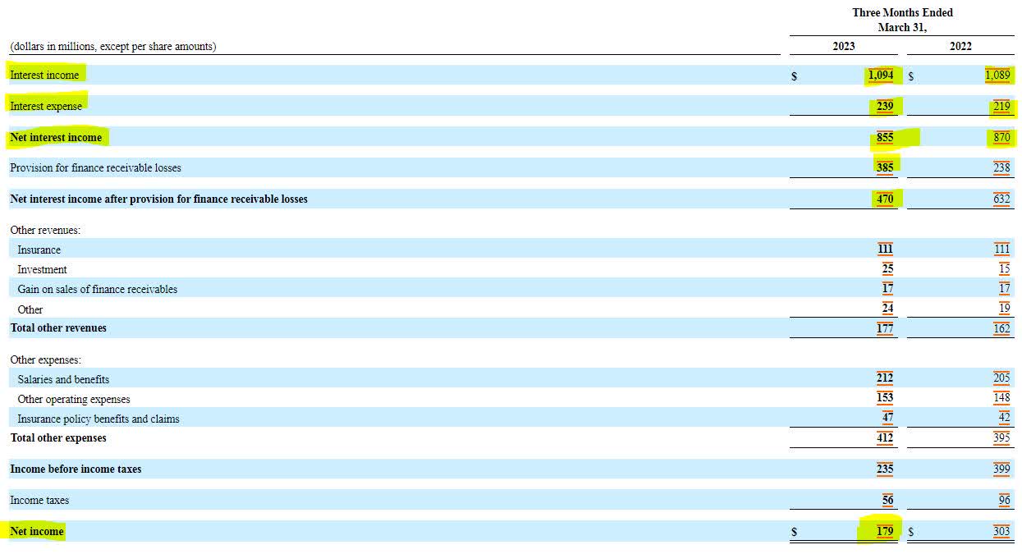Select the 2022 Other revenue value 19
The image size is (1022, 554).
click(1005, 309)
